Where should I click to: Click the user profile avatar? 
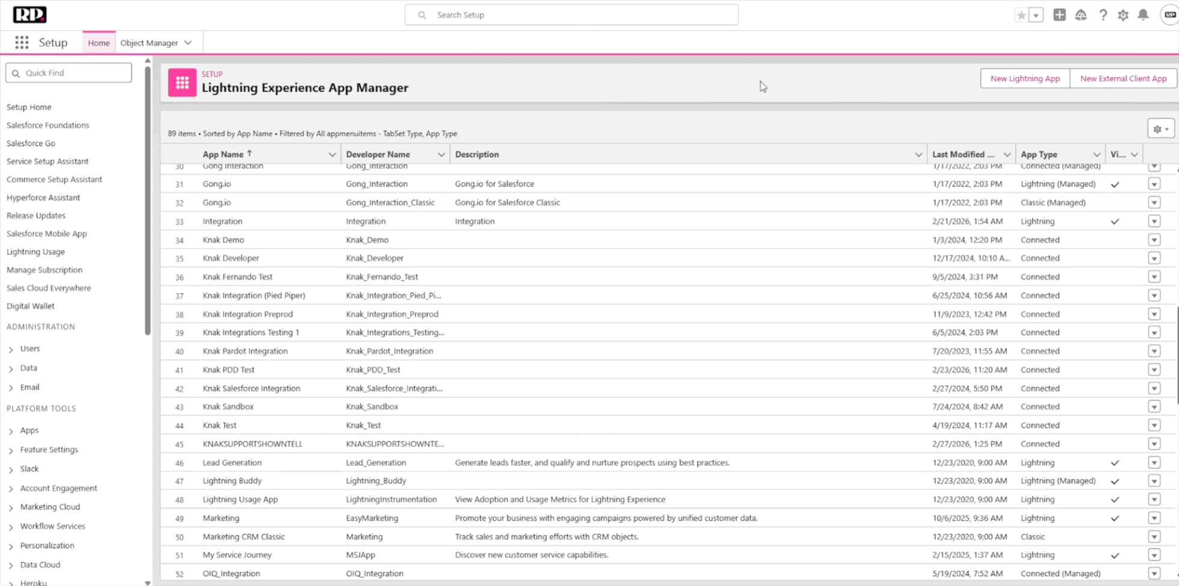point(1169,15)
